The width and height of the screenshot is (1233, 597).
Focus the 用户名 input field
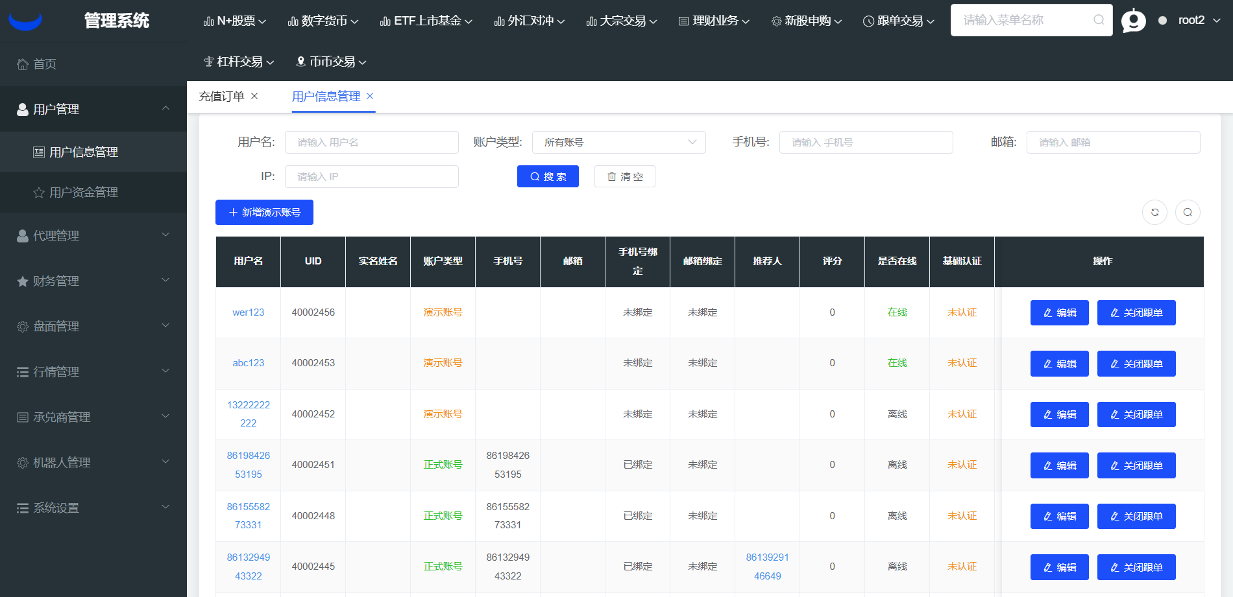coord(372,142)
